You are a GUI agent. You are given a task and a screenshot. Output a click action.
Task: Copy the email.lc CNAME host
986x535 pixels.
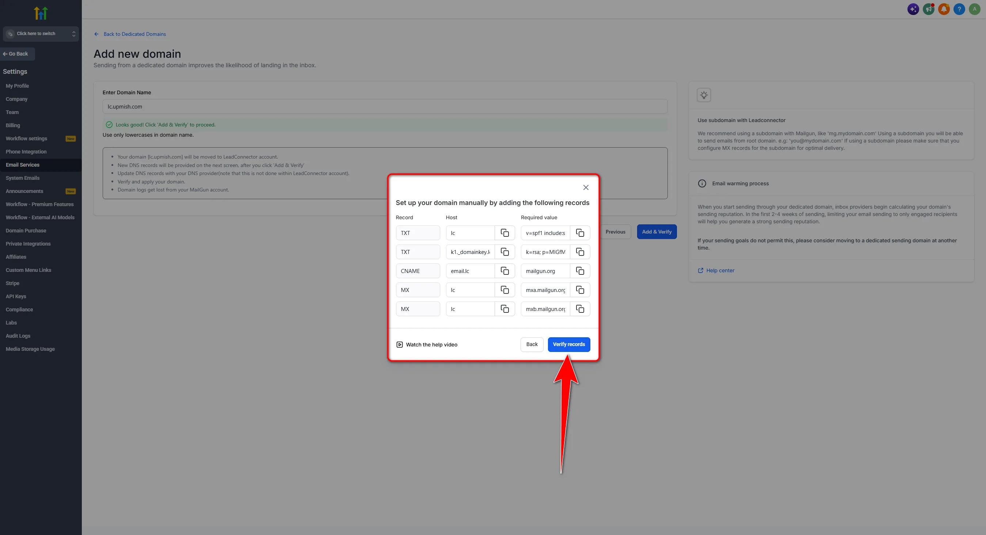505,271
